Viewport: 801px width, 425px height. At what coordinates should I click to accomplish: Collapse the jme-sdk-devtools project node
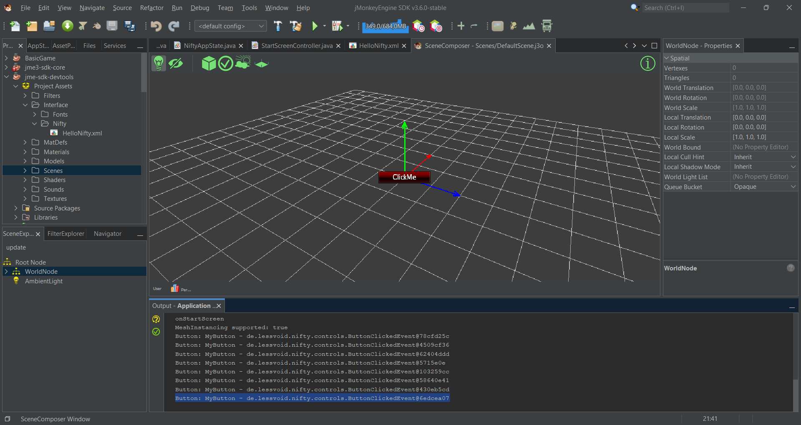(x=6, y=77)
